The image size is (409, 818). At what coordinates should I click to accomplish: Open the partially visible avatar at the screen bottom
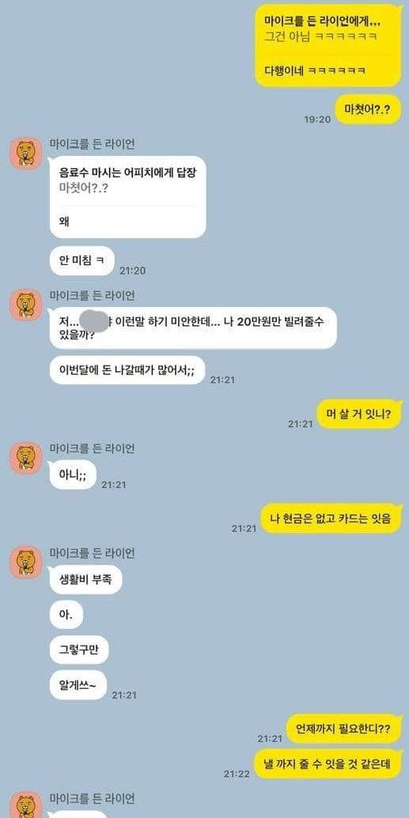[x=25, y=805]
